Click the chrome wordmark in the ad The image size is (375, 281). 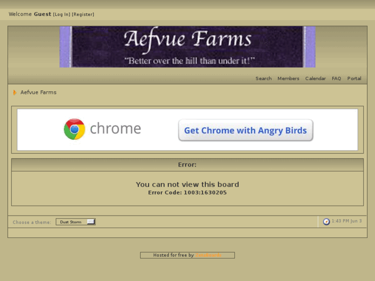click(115, 129)
